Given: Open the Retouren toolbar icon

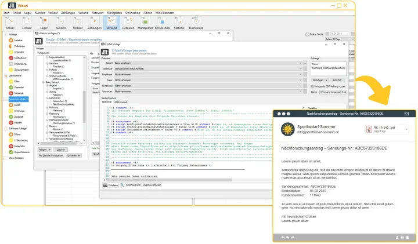Looking at the screenshot, I should point(128,23).
